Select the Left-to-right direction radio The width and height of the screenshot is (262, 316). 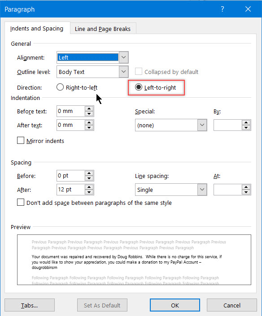click(x=139, y=87)
